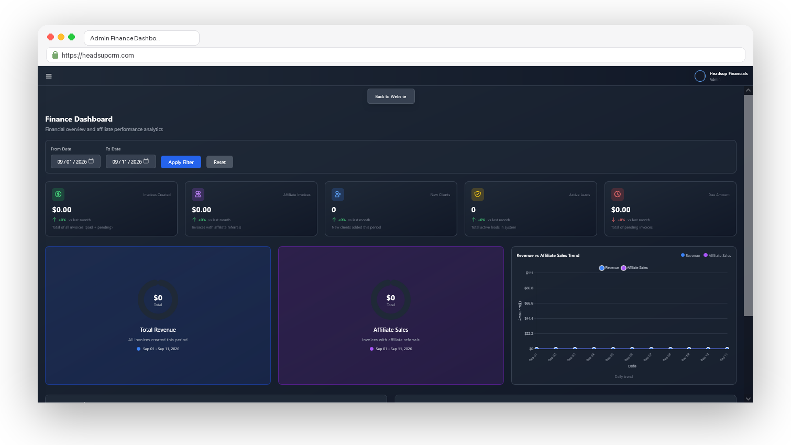Click the $0.00 Invoices Created value
The width and height of the screenshot is (791, 445).
click(62, 210)
